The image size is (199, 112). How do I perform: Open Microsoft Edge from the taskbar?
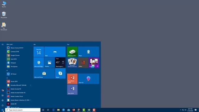(x=53, y=110)
